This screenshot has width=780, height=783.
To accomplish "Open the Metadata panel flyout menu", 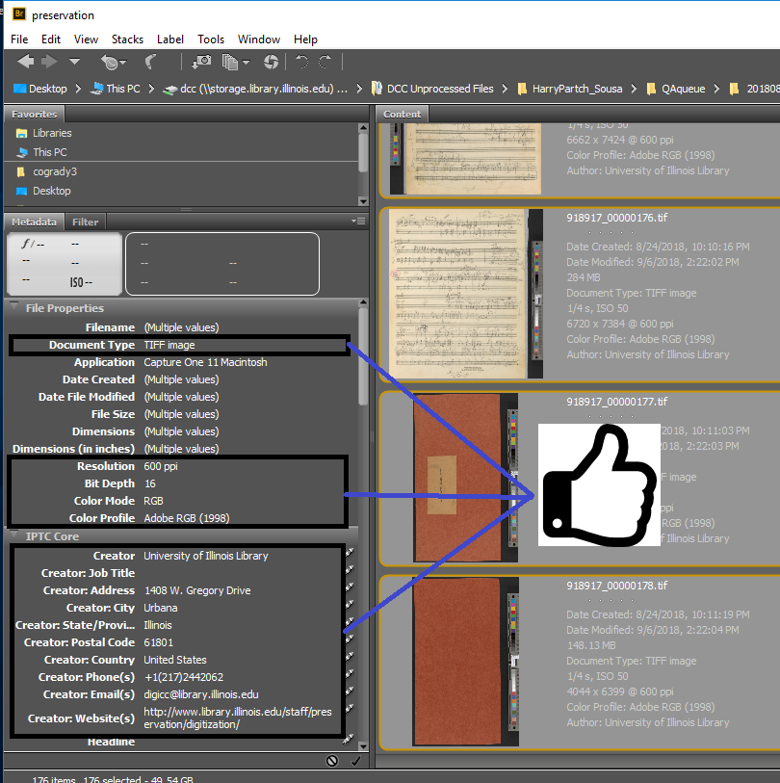I will pyautogui.click(x=358, y=222).
